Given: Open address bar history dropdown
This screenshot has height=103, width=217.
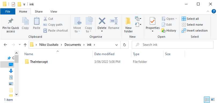Looking at the screenshot, I should click(x=117, y=45).
